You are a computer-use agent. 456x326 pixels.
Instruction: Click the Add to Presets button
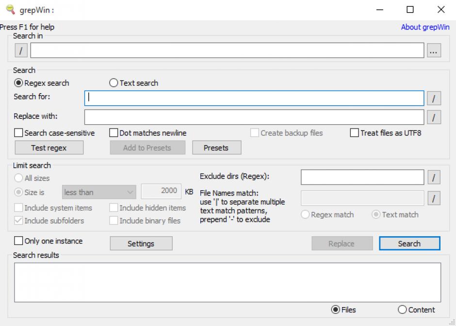click(x=147, y=148)
